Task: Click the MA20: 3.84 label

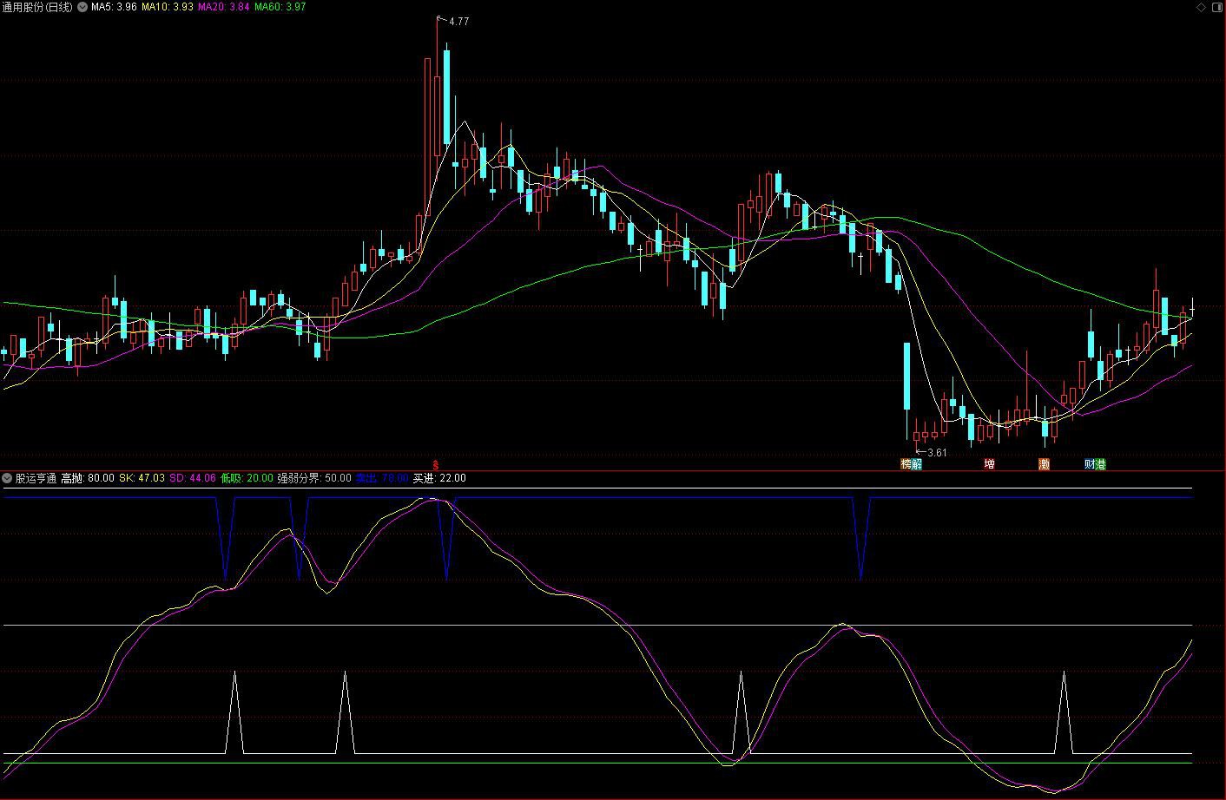Action: (x=223, y=7)
